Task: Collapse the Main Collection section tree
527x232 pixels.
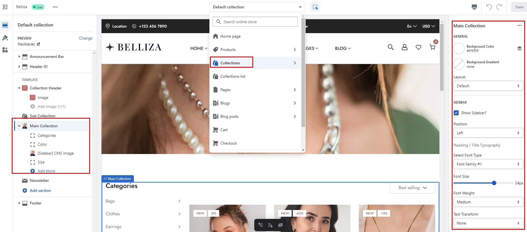Action: click(x=19, y=126)
